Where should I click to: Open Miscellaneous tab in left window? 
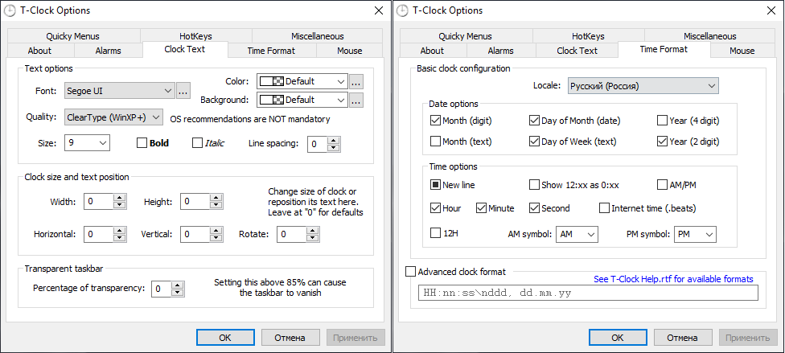pyautogui.click(x=318, y=36)
